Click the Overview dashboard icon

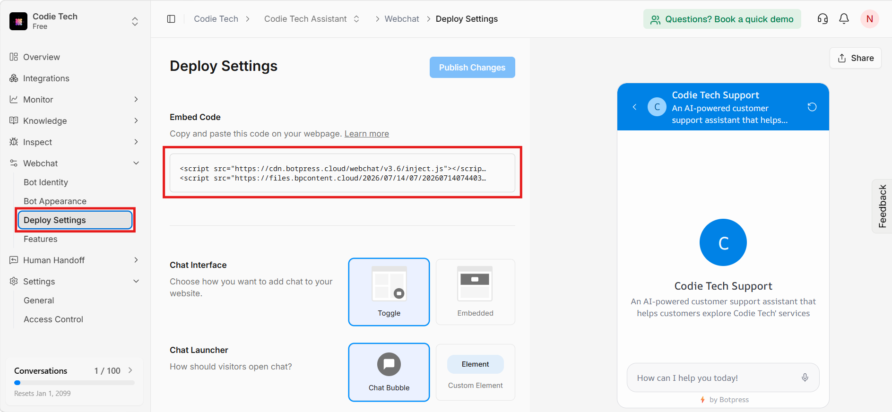coord(14,57)
